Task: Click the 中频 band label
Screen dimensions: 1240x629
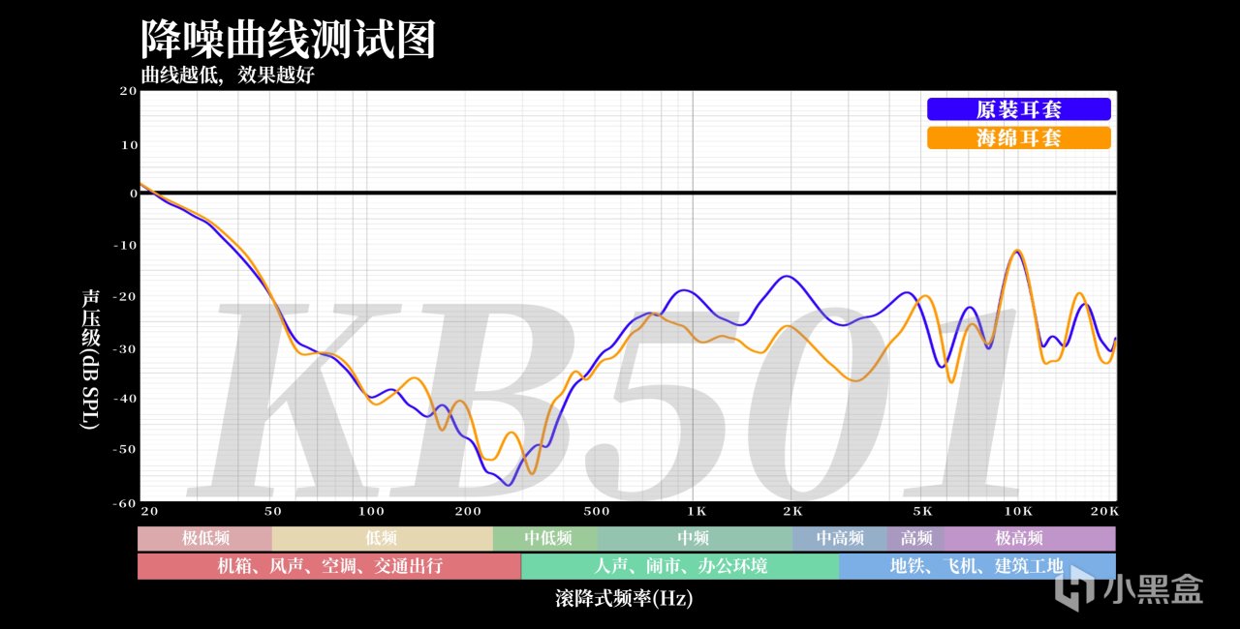Action: pyautogui.click(x=696, y=538)
